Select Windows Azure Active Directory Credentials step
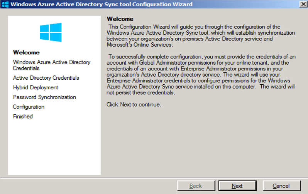This screenshot has width=308, height=194. (51, 65)
